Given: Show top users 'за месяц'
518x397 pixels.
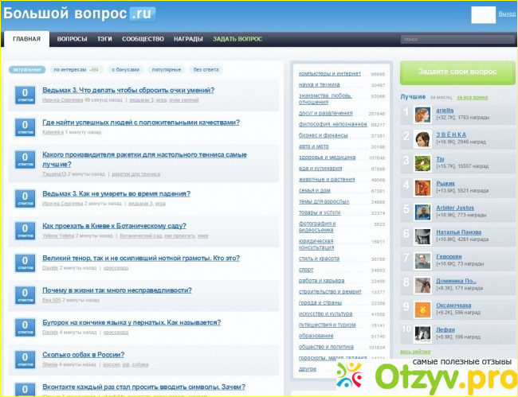Looking at the screenshot, I should click(x=441, y=96).
